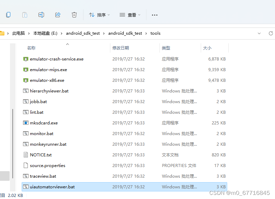Viewport: 275px width, 199px height.
Task: Click the Rename icon
Action: (x=41, y=15)
